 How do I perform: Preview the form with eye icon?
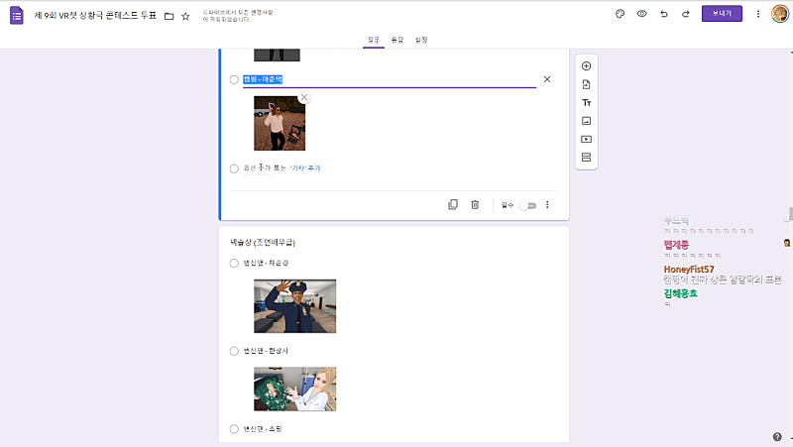pyautogui.click(x=641, y=14)
